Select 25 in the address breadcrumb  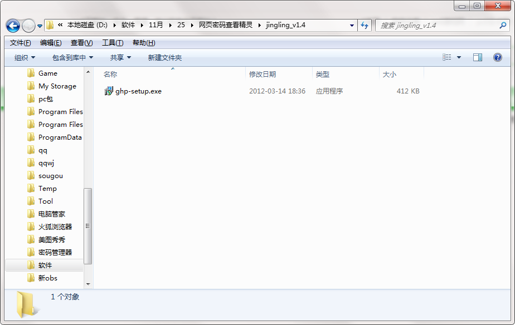tap(181, 25)
